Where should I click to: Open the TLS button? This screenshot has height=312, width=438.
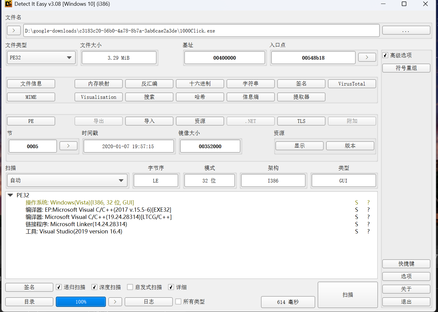[301, 121]
